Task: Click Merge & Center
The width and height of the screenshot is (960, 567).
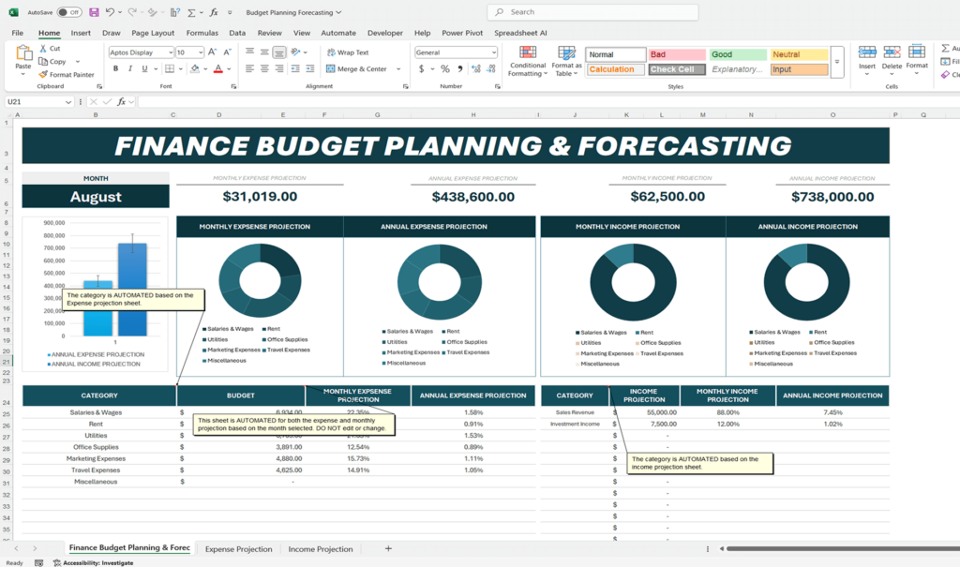Action: coord(357,68)
